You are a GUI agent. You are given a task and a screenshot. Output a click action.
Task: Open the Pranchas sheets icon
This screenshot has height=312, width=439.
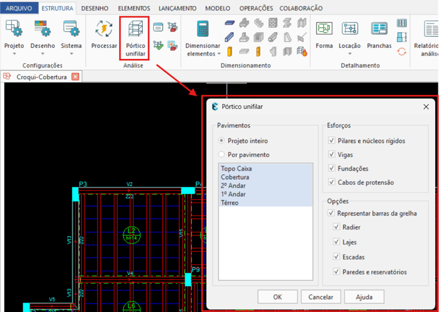pos(379,29)
